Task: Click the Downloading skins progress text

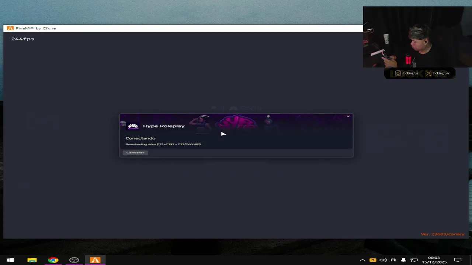Action: [163, 144]
